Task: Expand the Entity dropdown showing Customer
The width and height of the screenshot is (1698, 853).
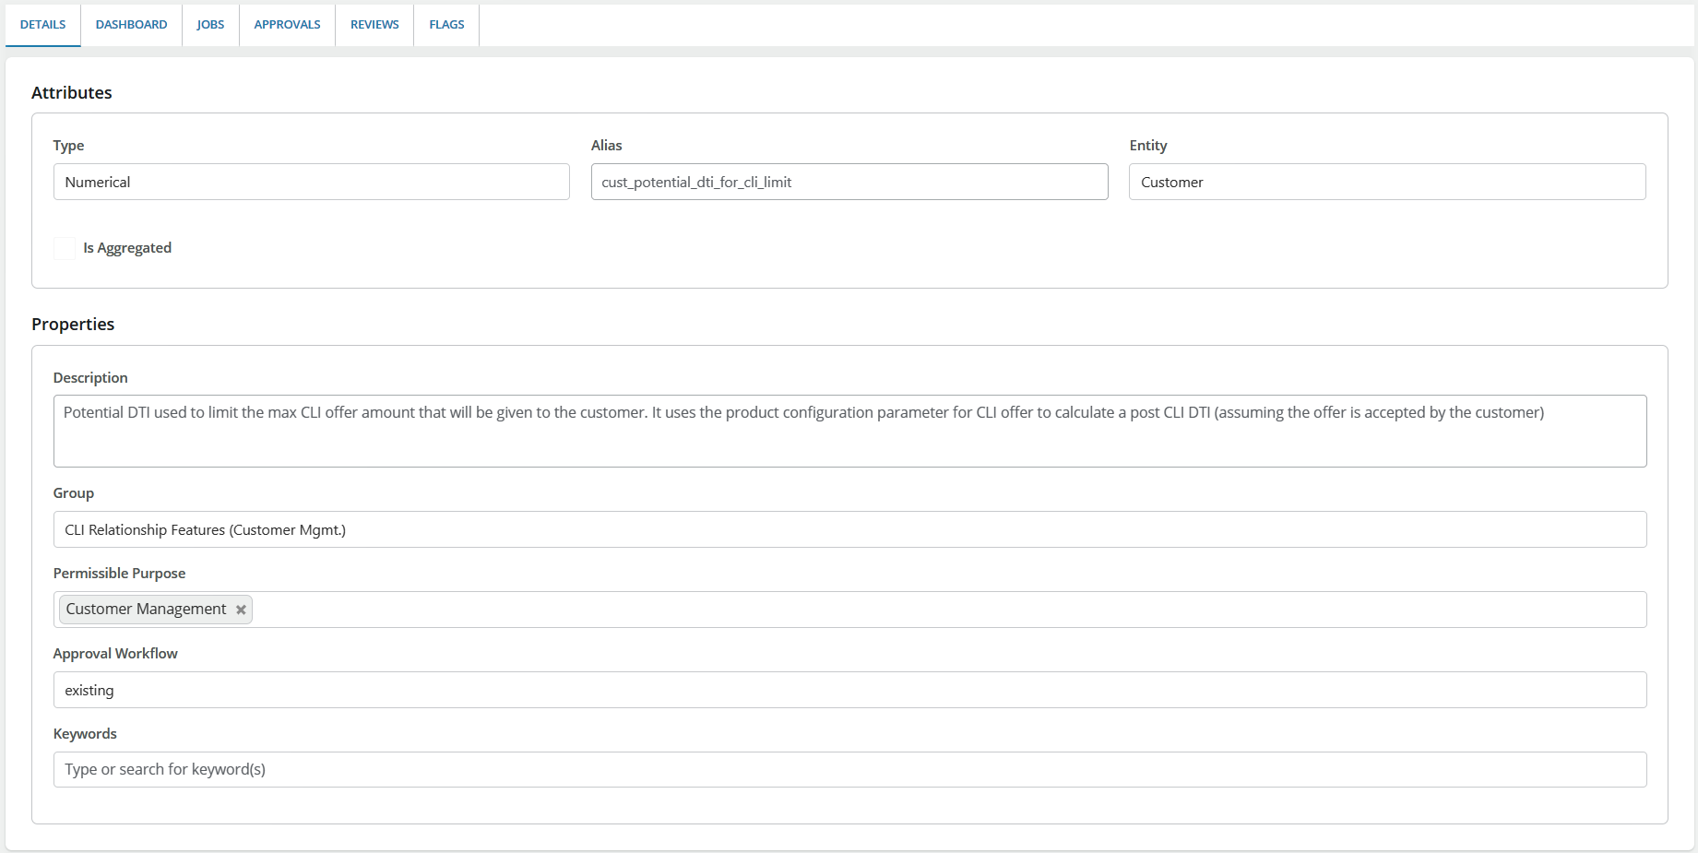Action: coord(1386,182)
